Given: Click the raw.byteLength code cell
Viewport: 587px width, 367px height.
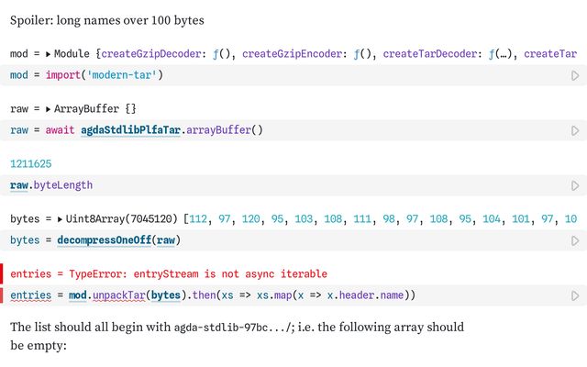Looking at the screenshot, I should (293, 185).
